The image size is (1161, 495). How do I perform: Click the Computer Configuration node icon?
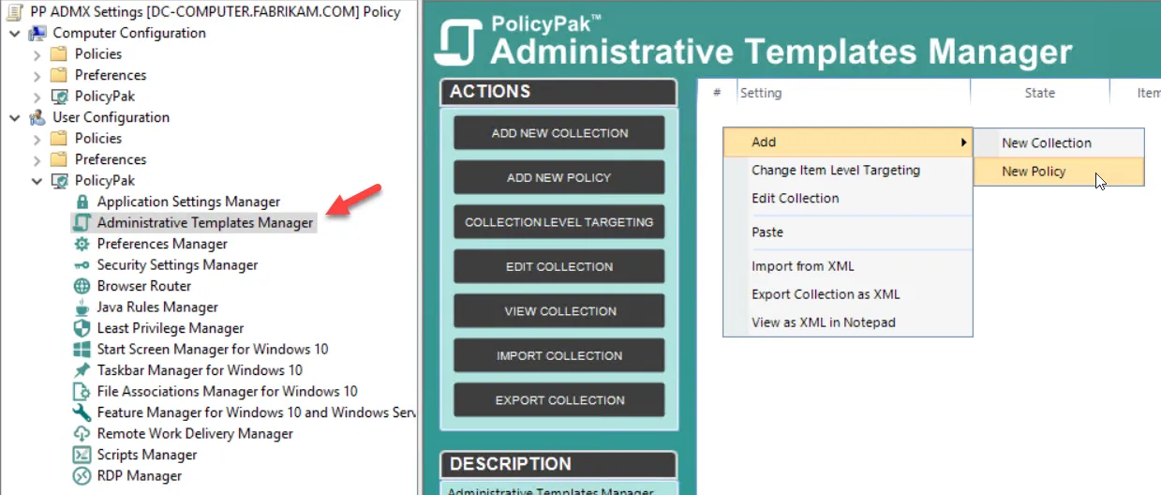37,33
